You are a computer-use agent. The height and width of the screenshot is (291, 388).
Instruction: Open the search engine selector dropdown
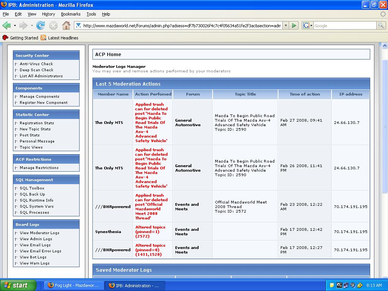[x=311, y=25]
